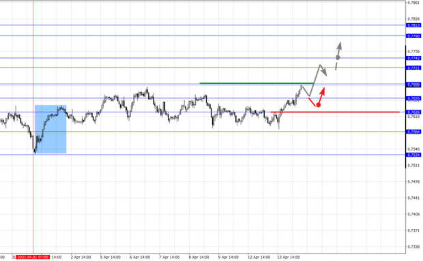Click the 0.7756 price scale value
This screenshot has height=261, width=423.
coord(413,51)
